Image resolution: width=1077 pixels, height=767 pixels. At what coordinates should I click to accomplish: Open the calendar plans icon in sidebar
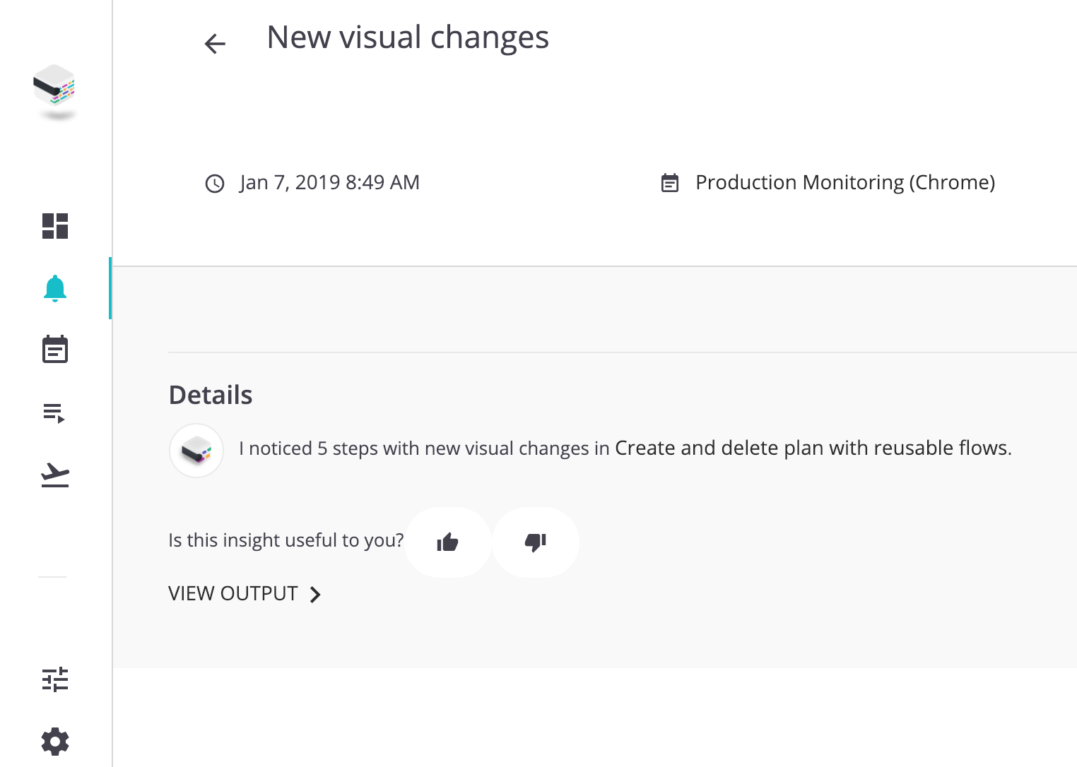(x=55, y=350)
